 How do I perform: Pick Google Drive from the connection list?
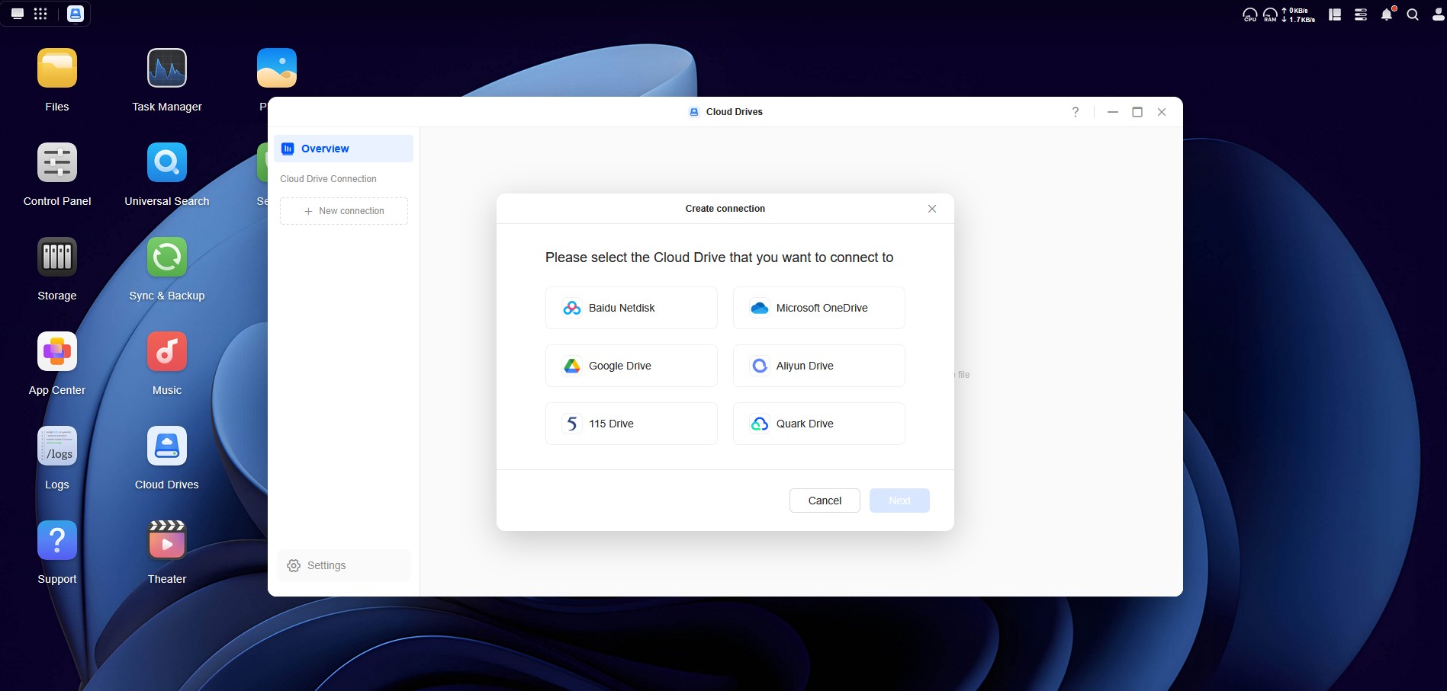click(x=631, y=366)
